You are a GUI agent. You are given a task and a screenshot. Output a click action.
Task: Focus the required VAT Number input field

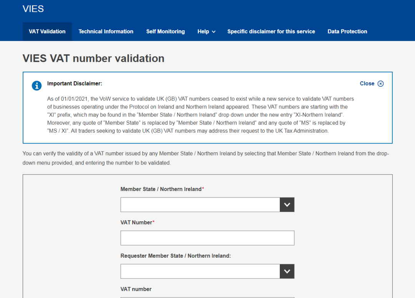(207, 238)
